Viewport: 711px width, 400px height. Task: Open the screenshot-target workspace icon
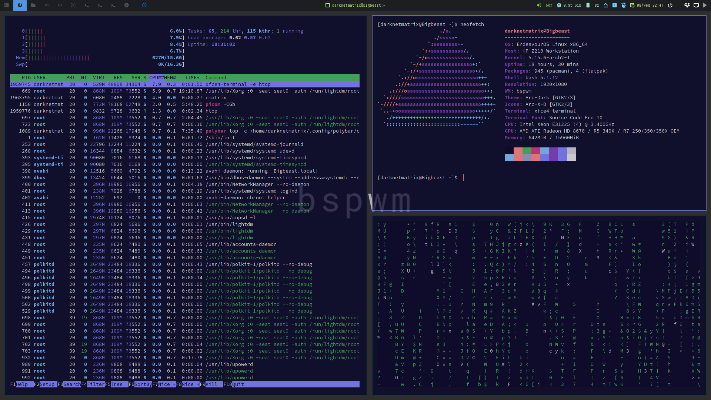coord(73,5)
